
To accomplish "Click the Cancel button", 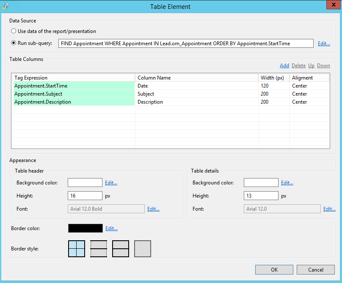I will [x=316, y=270].
